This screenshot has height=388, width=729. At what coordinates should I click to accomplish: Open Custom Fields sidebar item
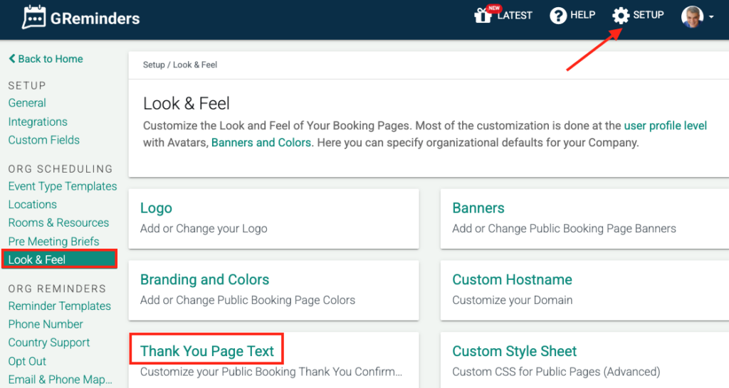click(44, 140)
